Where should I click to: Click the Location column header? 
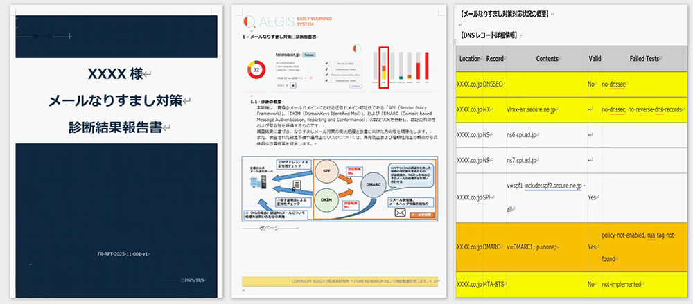pos(470,59)
